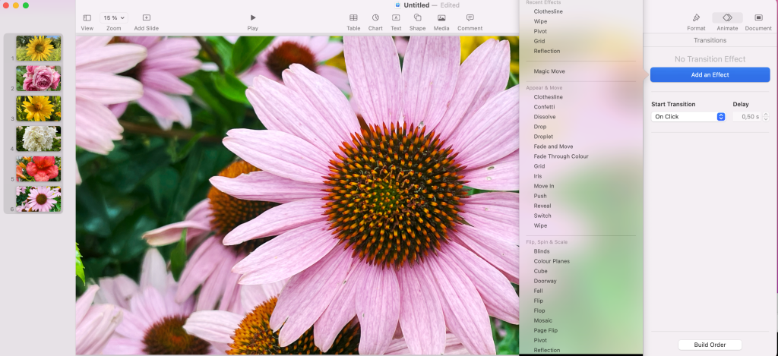
Task: Add a Comment using toolbar icon
Action: (470, 18)
